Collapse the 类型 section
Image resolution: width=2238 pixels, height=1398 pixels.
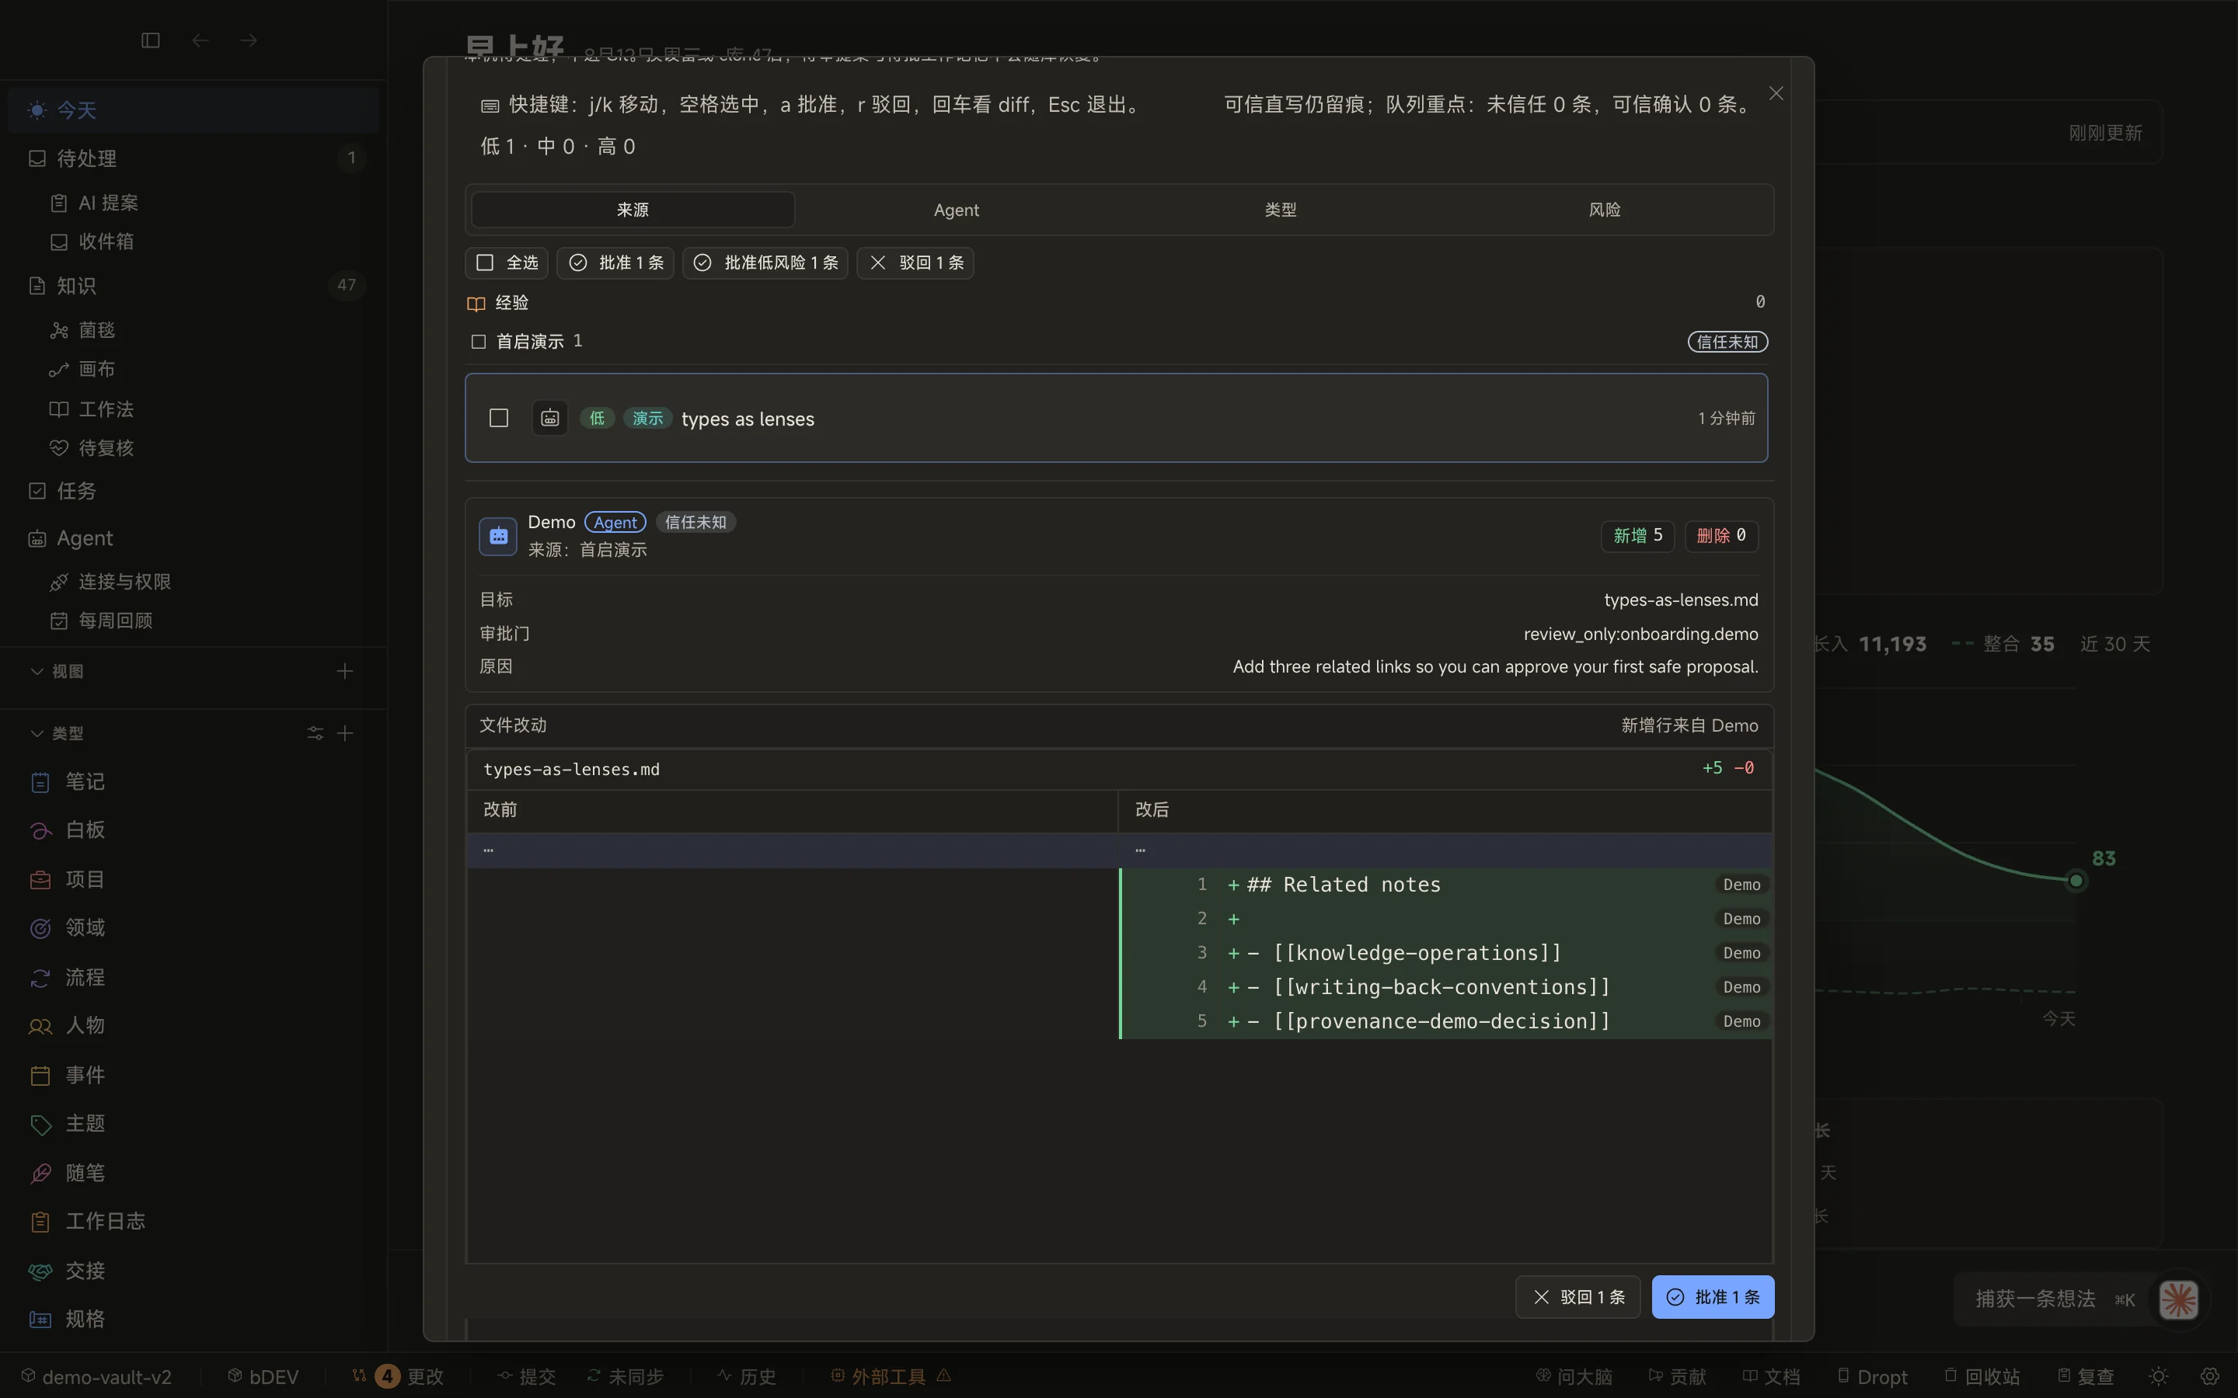[58, 733]
